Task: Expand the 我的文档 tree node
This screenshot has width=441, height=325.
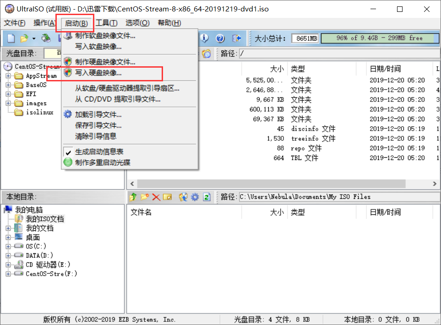Action: 8,228
